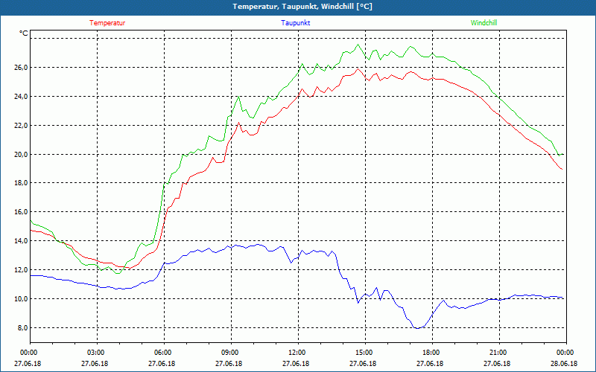Click the 27.06.18 date under 12:00
Screen dimensions: 596x372
pyautogui.click(x=296, y=363)
